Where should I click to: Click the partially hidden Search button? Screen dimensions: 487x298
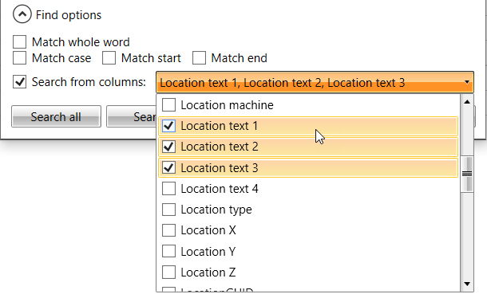point(132,116)
